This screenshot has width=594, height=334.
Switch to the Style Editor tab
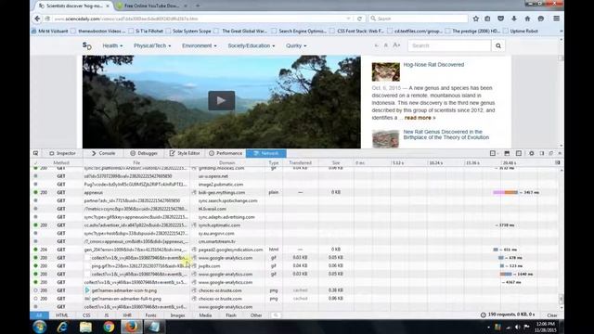point(185,153)
